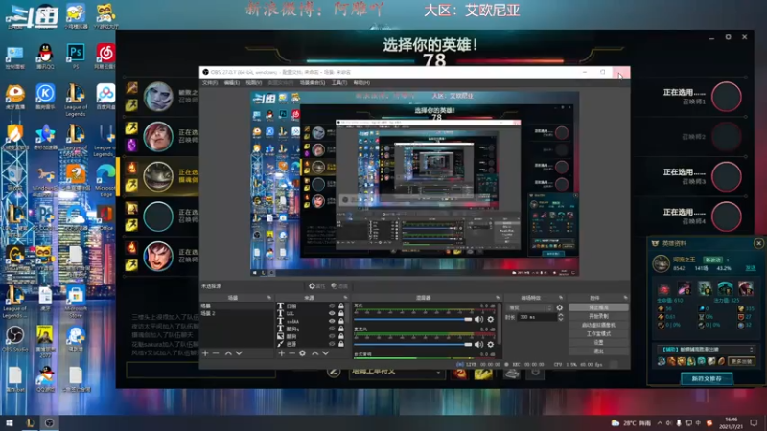Open Settings from OBS controls panel
This screenshot has height=431, width=767.
[x=598, y=343]
